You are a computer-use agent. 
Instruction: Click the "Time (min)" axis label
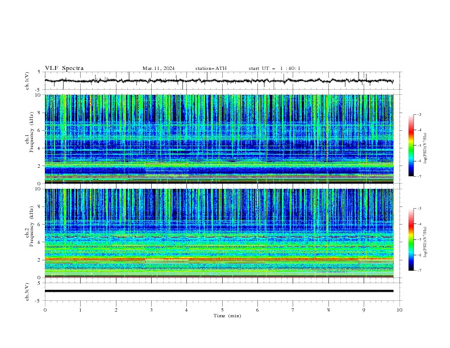[x=227, y=316]
